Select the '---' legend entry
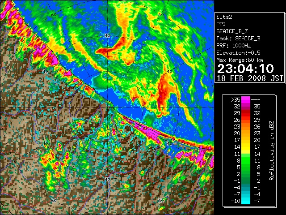The width and height of the screenshot is (286, 215). pos(256,99)
